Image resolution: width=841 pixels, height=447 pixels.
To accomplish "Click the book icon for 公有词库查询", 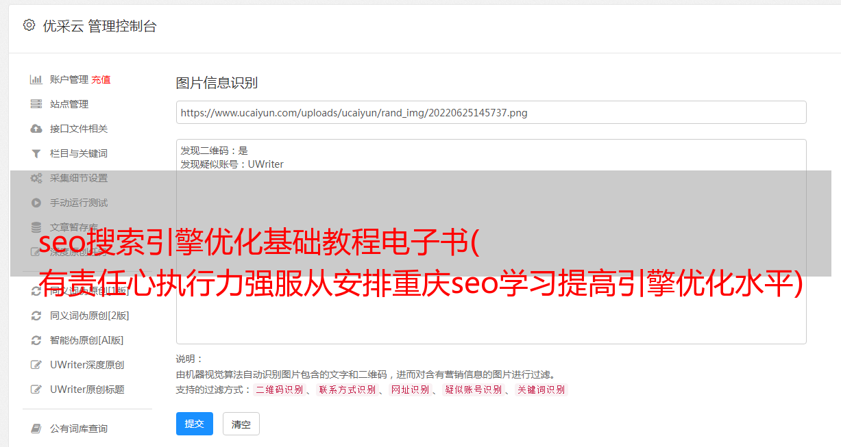I will click(x=36, y=429).
